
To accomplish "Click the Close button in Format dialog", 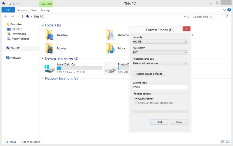I will click(179, 122).
